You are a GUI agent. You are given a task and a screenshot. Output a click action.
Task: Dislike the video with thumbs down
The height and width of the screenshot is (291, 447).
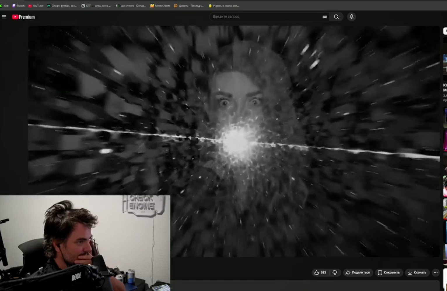coord(335,273)
